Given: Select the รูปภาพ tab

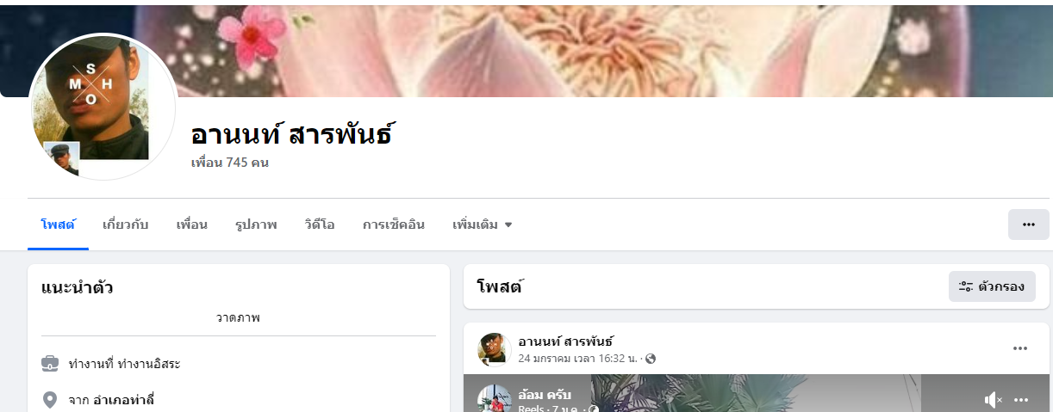Looking at the screenshot, I should click(256, 224).
